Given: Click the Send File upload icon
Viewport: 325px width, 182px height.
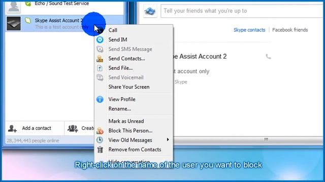Looking at the screenshot, I should (100, 68).
